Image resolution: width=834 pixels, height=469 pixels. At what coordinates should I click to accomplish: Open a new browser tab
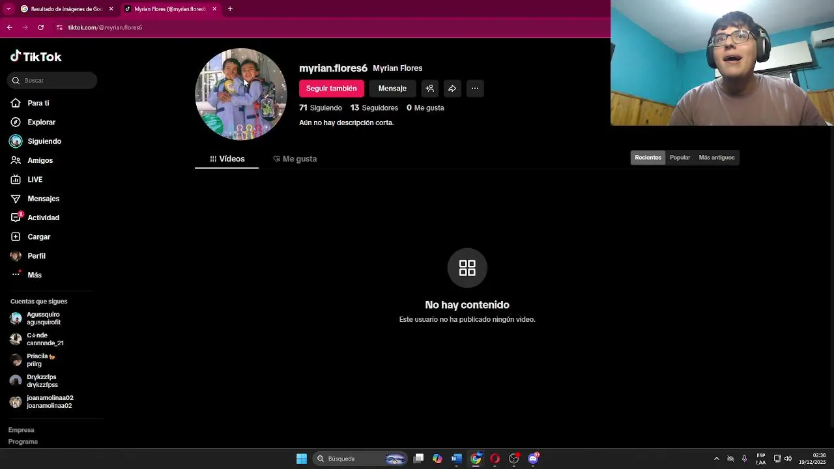click(230, 9)
